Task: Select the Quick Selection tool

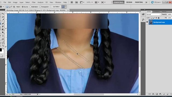Action: click(3, 17)
